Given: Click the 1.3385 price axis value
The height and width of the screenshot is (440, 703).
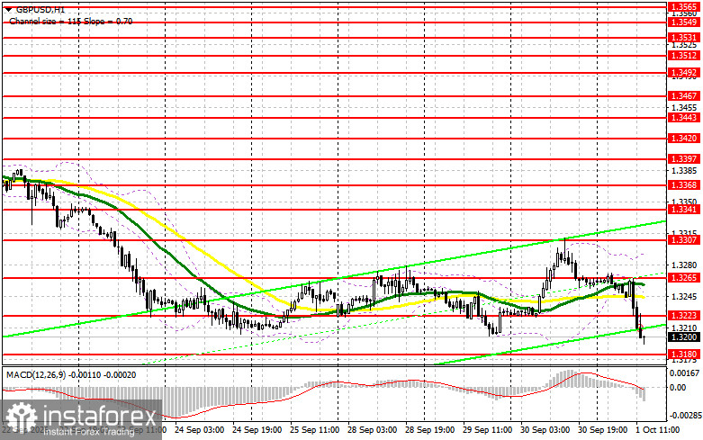Looking at the screenshot, I should [x=684, y=171].
